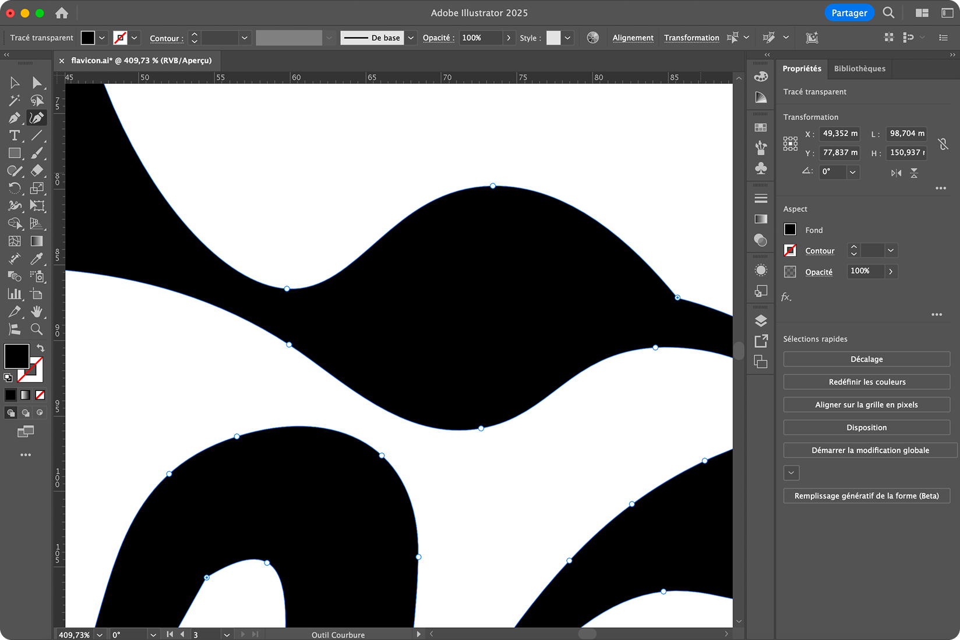
Task: Click the Partager button
Action: coord(849,13)
